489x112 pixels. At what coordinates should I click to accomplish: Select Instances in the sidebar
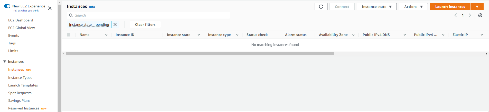point(16,69)
